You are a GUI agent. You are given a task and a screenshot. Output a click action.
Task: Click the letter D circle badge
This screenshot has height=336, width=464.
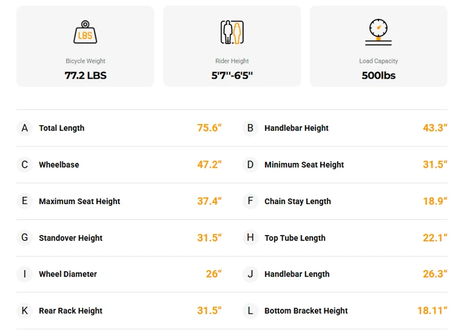250,165
